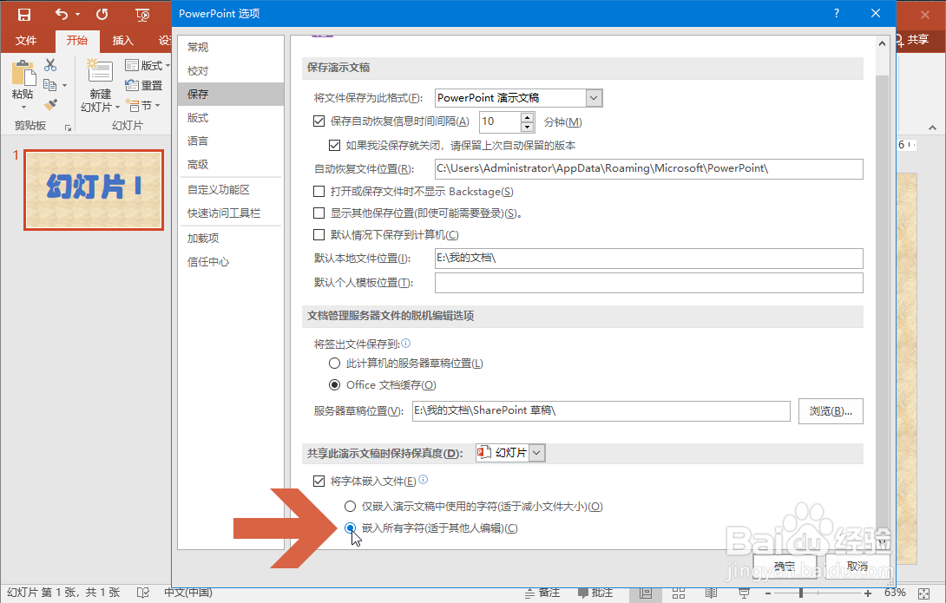Image resolution: width=946 pixels, height=603 pixels.
Task: Enable 仅嵌入演示文稿中使用的字符 radio option
Action: pyautogui.click(x=349, y=506)
